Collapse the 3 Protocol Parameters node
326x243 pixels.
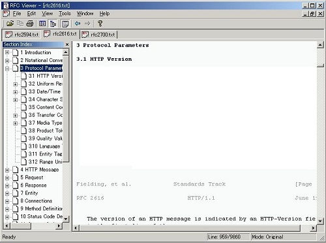click(7, 69)
